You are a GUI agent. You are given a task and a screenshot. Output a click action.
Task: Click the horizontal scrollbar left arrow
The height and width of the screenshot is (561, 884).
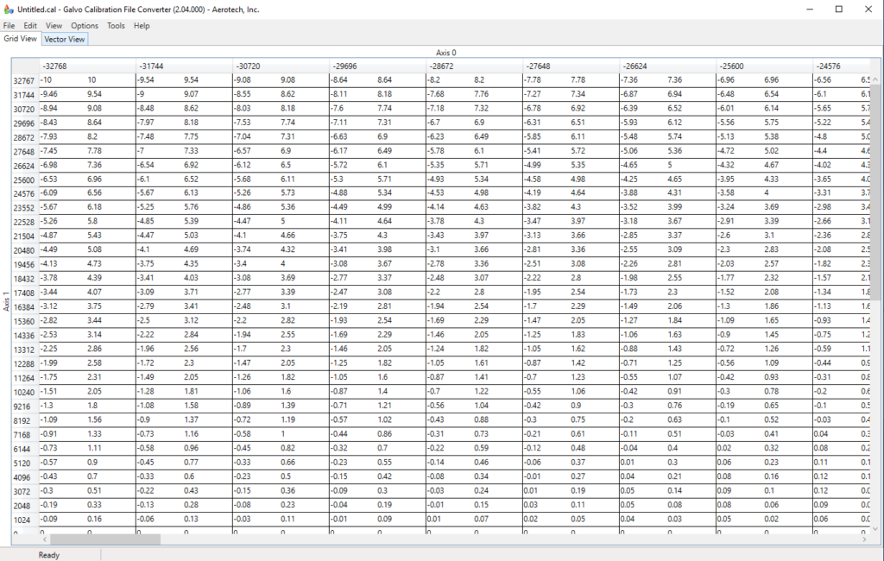click(x=44, y=539)
